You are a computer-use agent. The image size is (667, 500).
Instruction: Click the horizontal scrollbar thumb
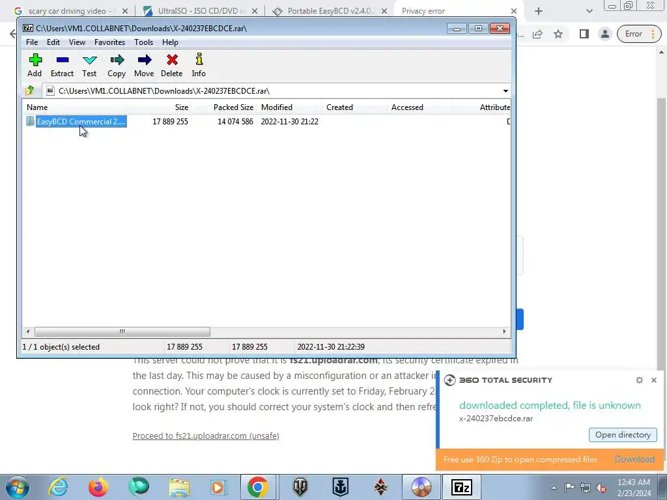[122, 331]
